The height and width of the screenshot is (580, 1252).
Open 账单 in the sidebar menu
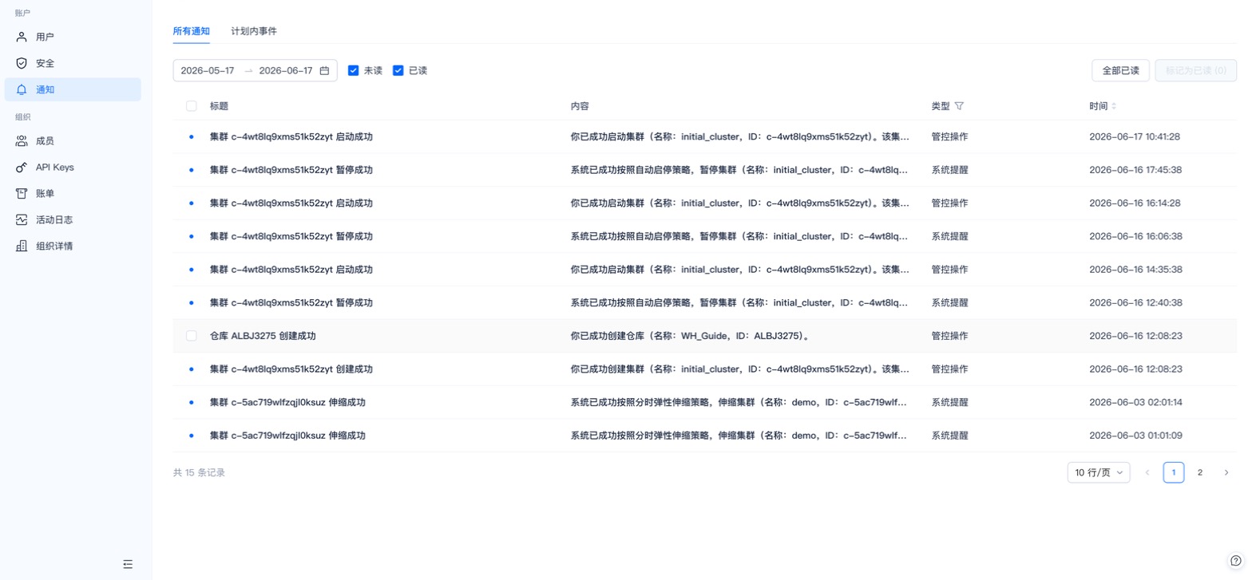click(73, 194)
